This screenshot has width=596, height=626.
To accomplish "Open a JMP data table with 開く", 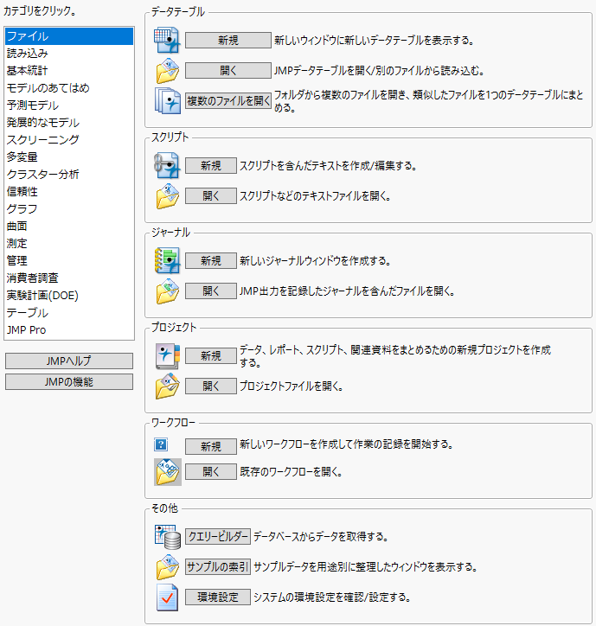I will pos(228,71).
